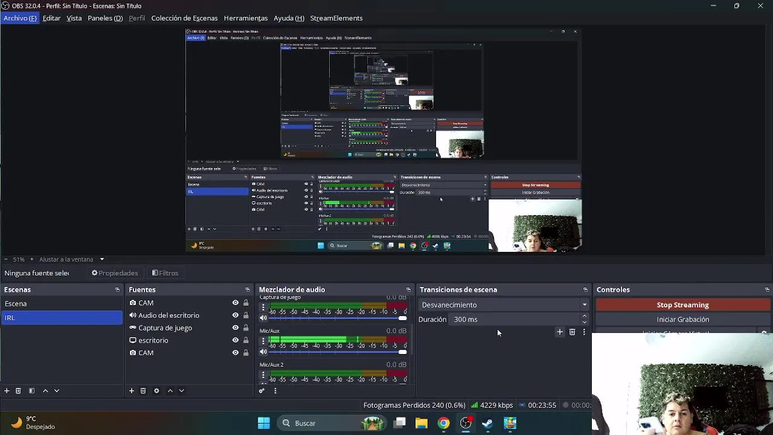This screenshot has width=773, height=435.
Task: Open source properties gear in Fuentes toolbar
Action: (156, 391)
